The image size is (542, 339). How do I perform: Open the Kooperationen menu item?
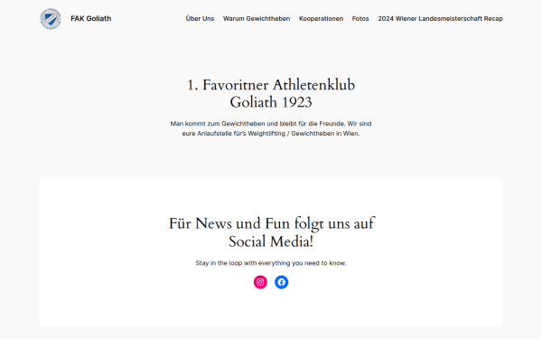(321, 19)
